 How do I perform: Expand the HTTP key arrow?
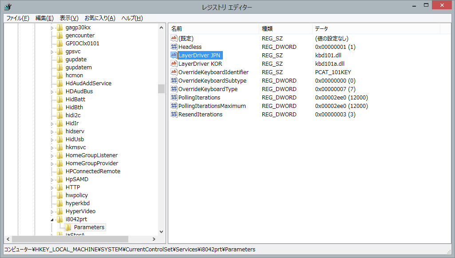[52, 187]
